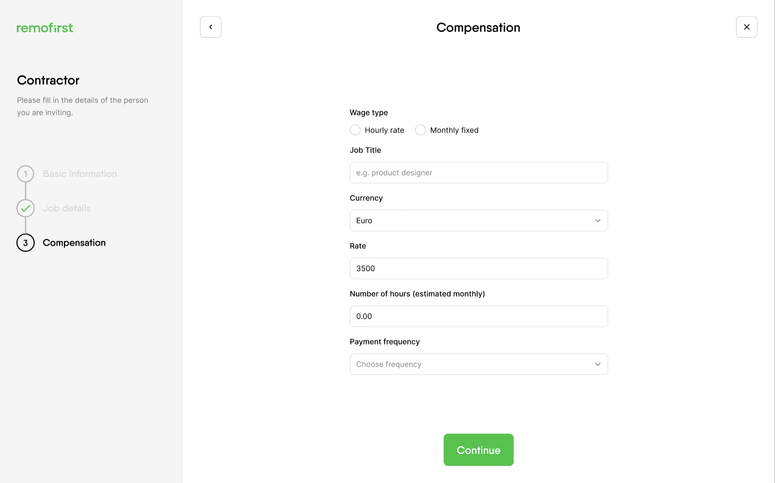This screenshot has height=483, width=775.
Task: Select the Monthly fixed radio button
Action: coord(420,130)
